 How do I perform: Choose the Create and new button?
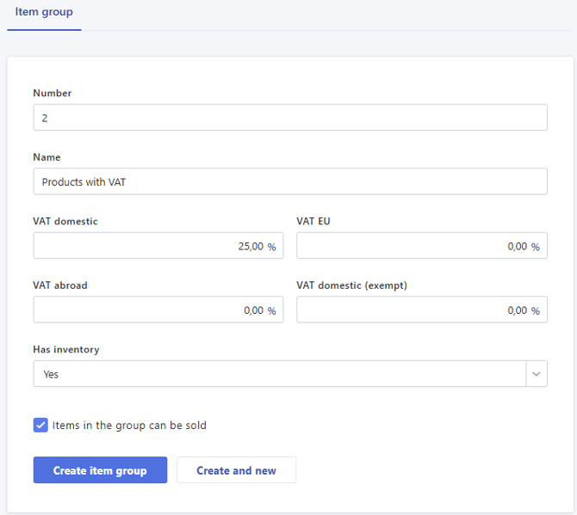[236, 470]
